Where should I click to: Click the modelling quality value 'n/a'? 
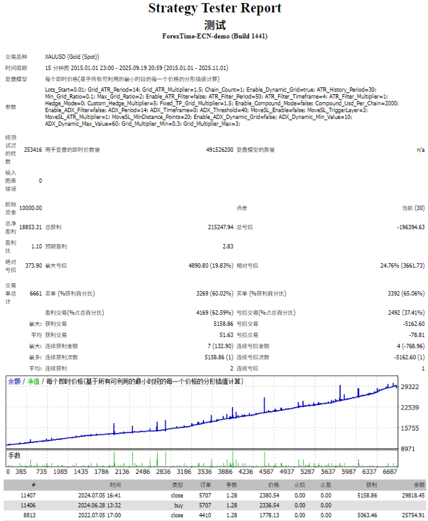pos(421,150)
